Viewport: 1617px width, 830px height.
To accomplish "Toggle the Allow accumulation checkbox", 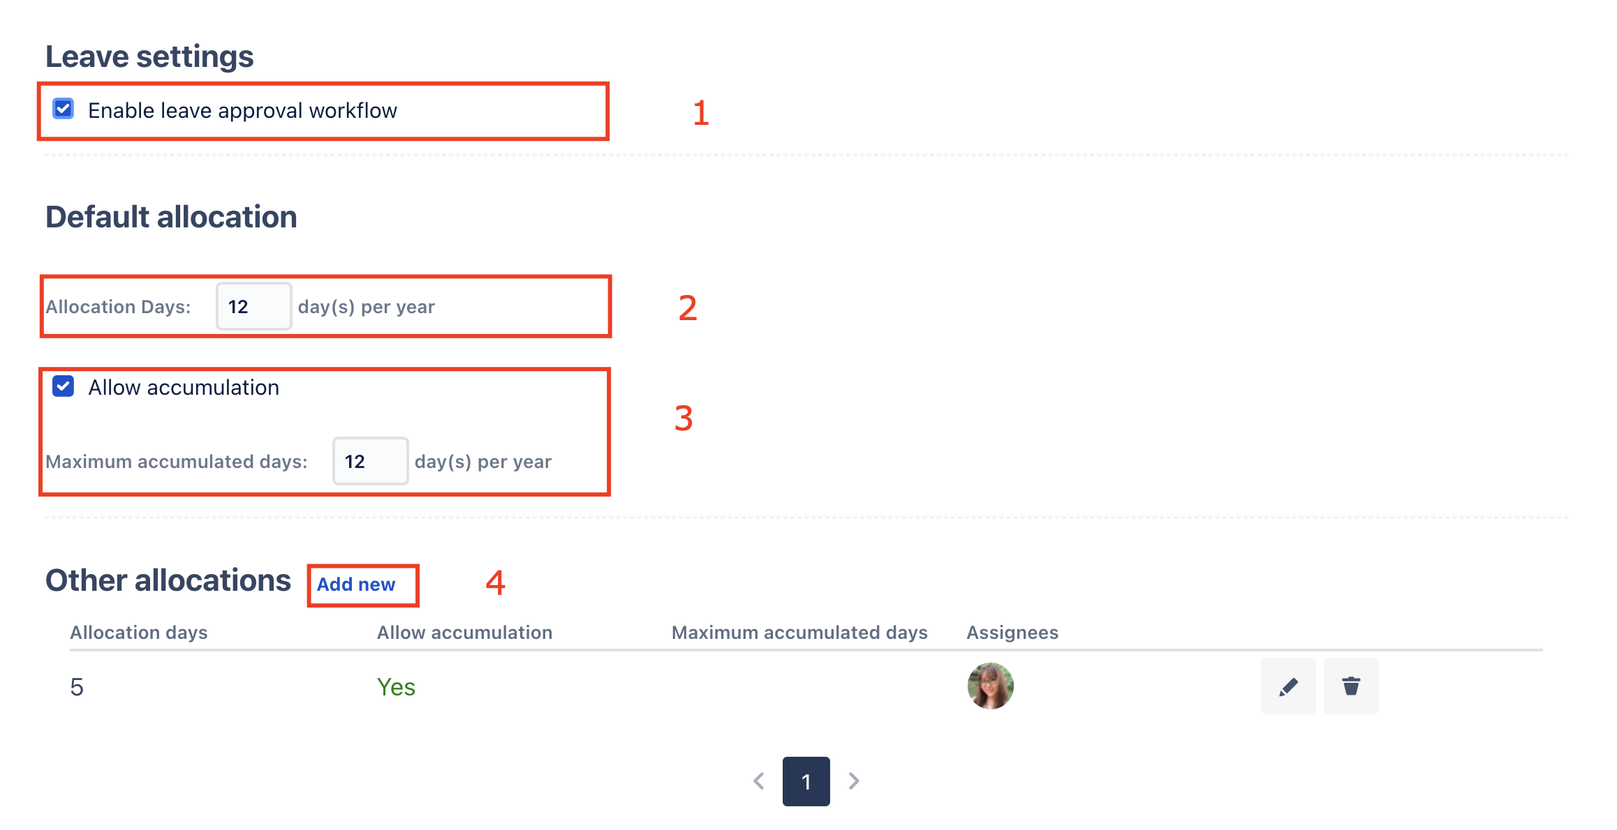I will (x=64, y=386).
